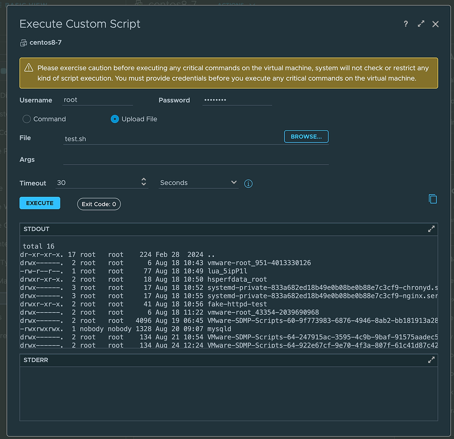Click the yellow warning triangle icon
454x439 pixels.
(29, 68)
